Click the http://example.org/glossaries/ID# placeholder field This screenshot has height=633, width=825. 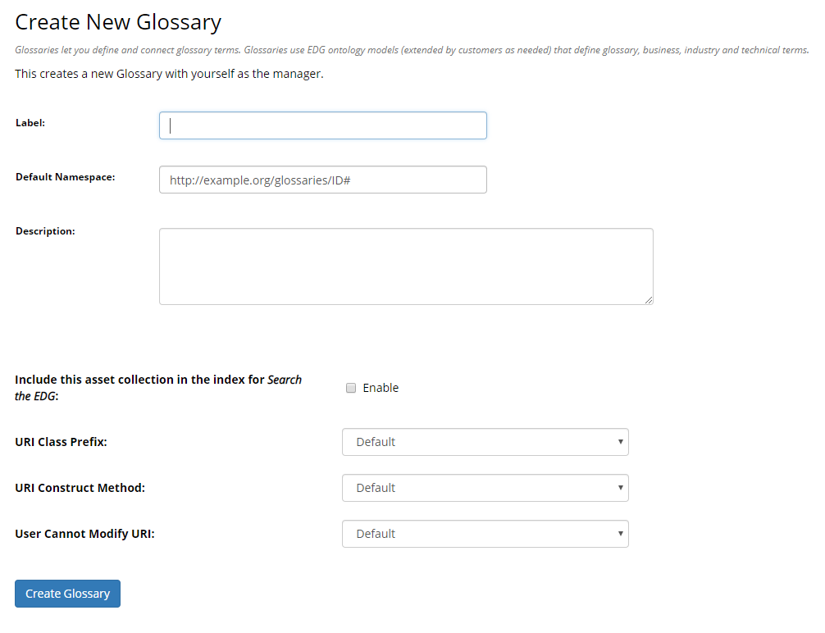pos(322,180)
